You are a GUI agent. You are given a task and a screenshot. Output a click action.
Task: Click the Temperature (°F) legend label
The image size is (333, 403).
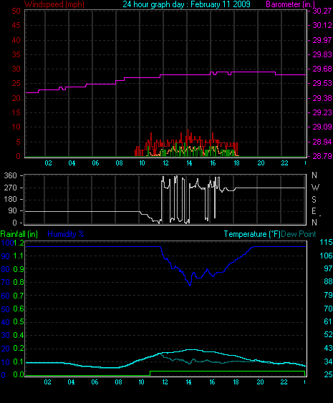(252, 234)
